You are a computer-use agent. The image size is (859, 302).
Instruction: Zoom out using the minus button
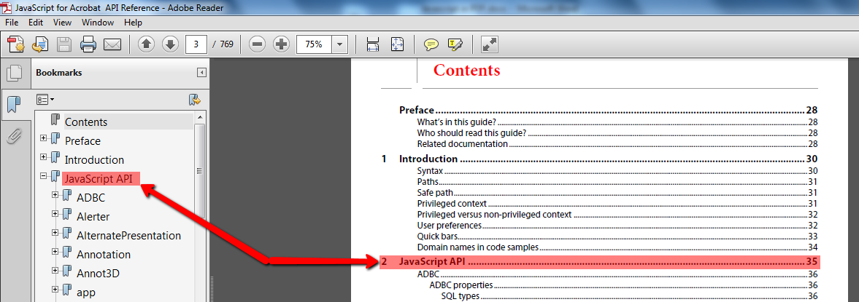click(257, 44)
